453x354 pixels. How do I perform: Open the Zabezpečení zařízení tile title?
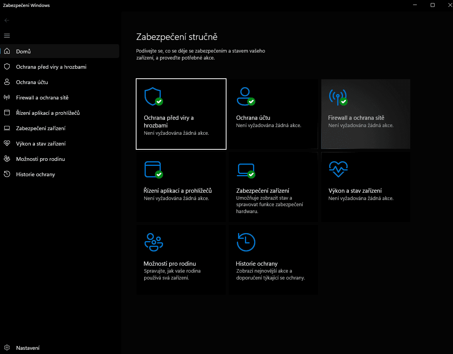pyautogui.click(x=263, y=191)
